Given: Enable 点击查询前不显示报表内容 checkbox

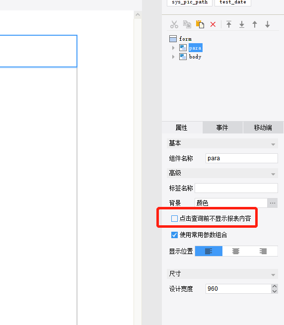Looking at the screenshot, I should [174, 218].
